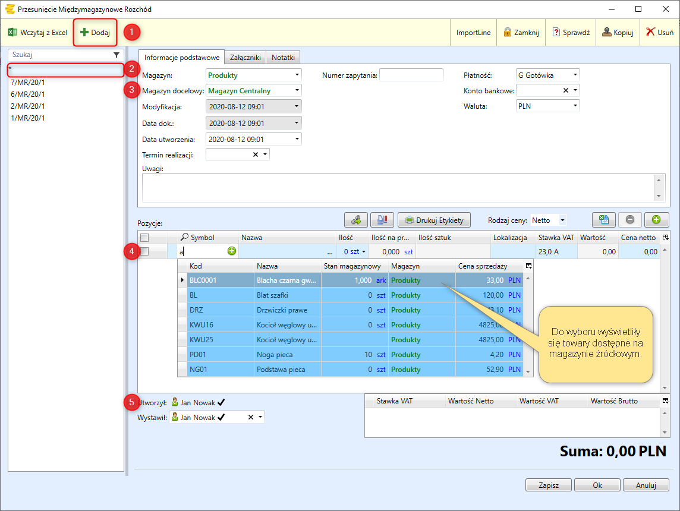680x511 pixels.
Task: Click the green plus Dodaj button
Action: [x=95, y=33]
